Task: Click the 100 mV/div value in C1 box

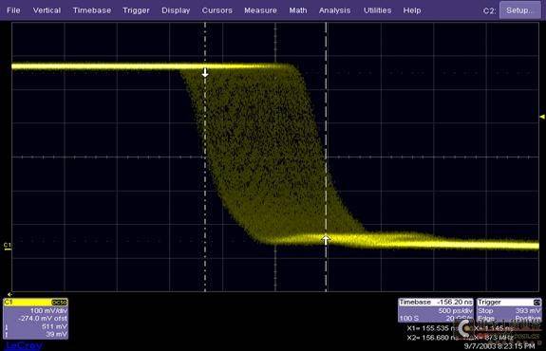Action: 48,310
